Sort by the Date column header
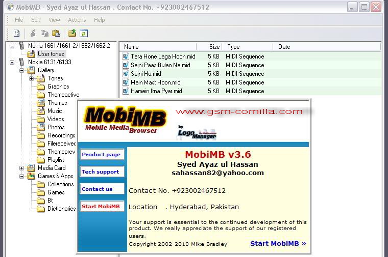Image resolution: width=388 pixels, height=257 pixels. point(327,47)
